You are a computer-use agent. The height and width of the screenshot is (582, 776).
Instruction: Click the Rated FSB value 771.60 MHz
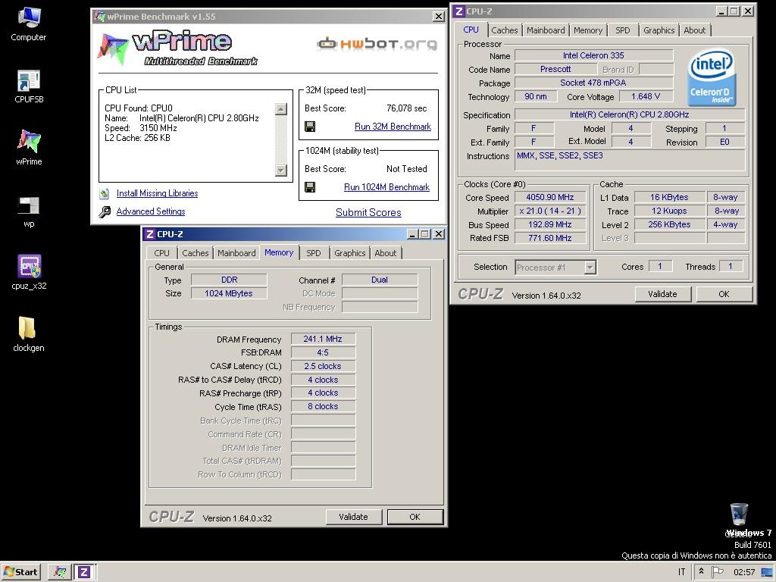point(550,238)
